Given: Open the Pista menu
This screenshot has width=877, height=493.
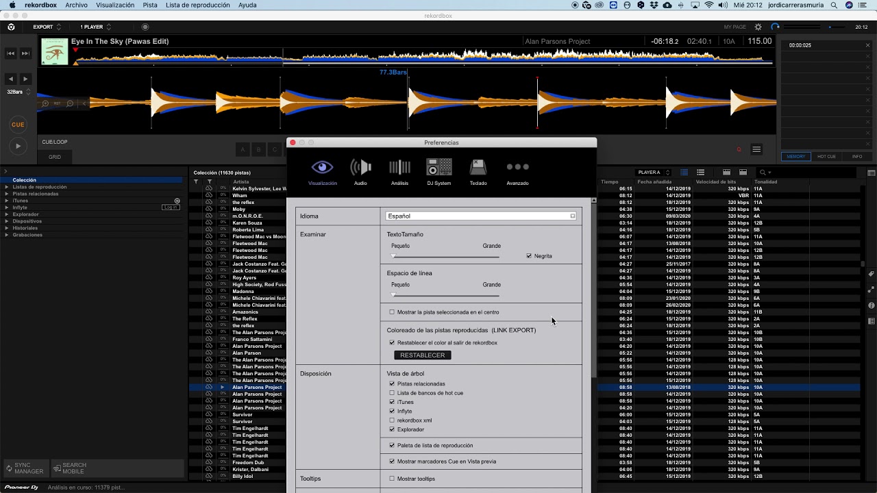Looking at the screenshot, I should pos(150,5).
